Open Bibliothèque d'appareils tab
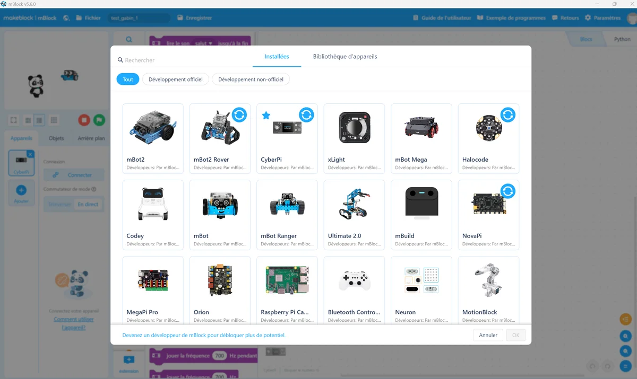 coord(345,56)
